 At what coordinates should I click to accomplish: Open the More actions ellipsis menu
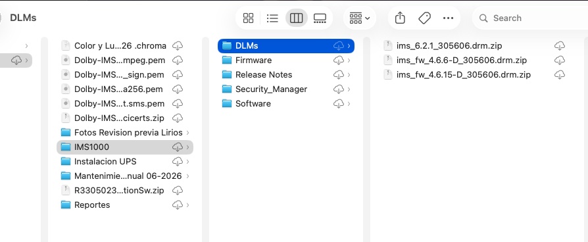(448, 18)
